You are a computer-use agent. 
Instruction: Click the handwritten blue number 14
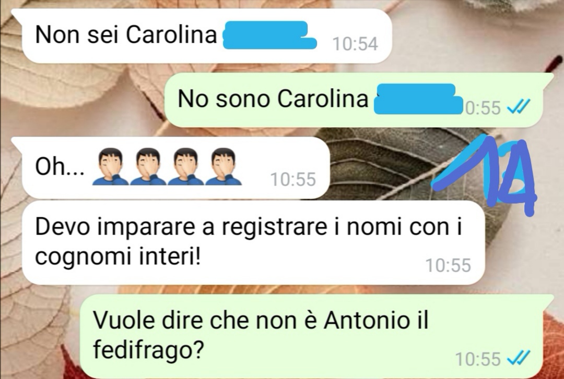pos(485,175)
